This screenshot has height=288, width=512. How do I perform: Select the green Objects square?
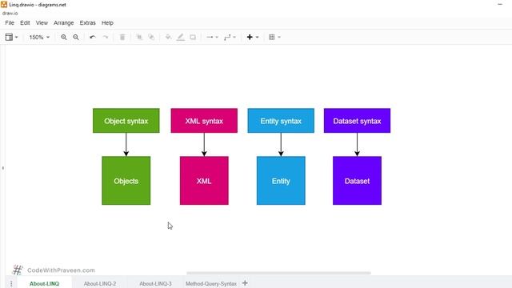pos(126,181)
